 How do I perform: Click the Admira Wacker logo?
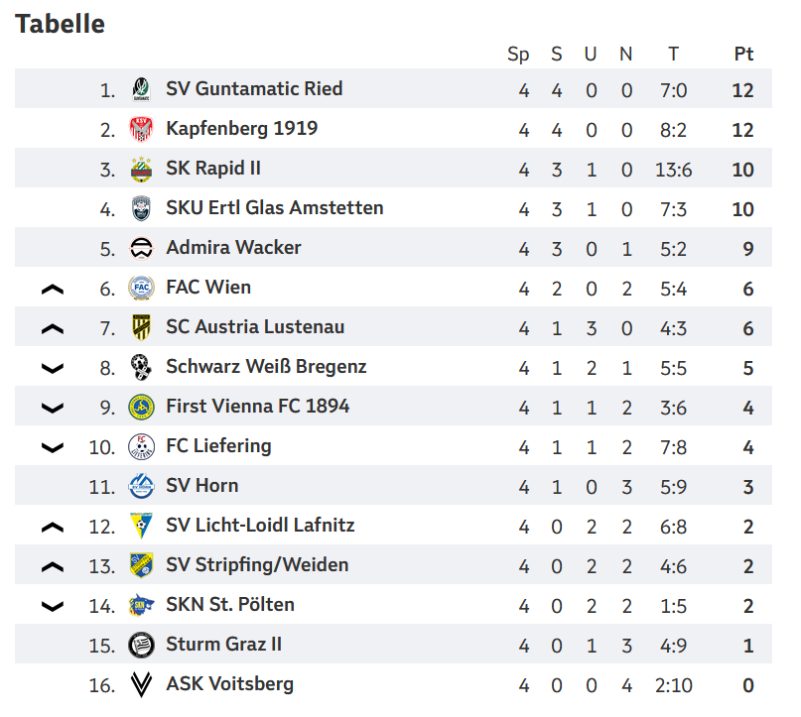pos(141,249)
